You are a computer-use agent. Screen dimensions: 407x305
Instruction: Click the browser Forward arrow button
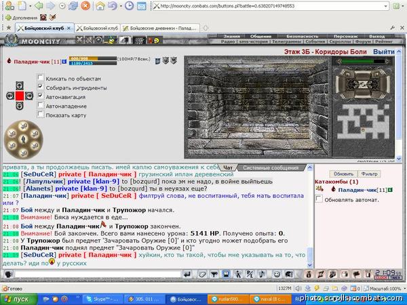pos(50,5)
